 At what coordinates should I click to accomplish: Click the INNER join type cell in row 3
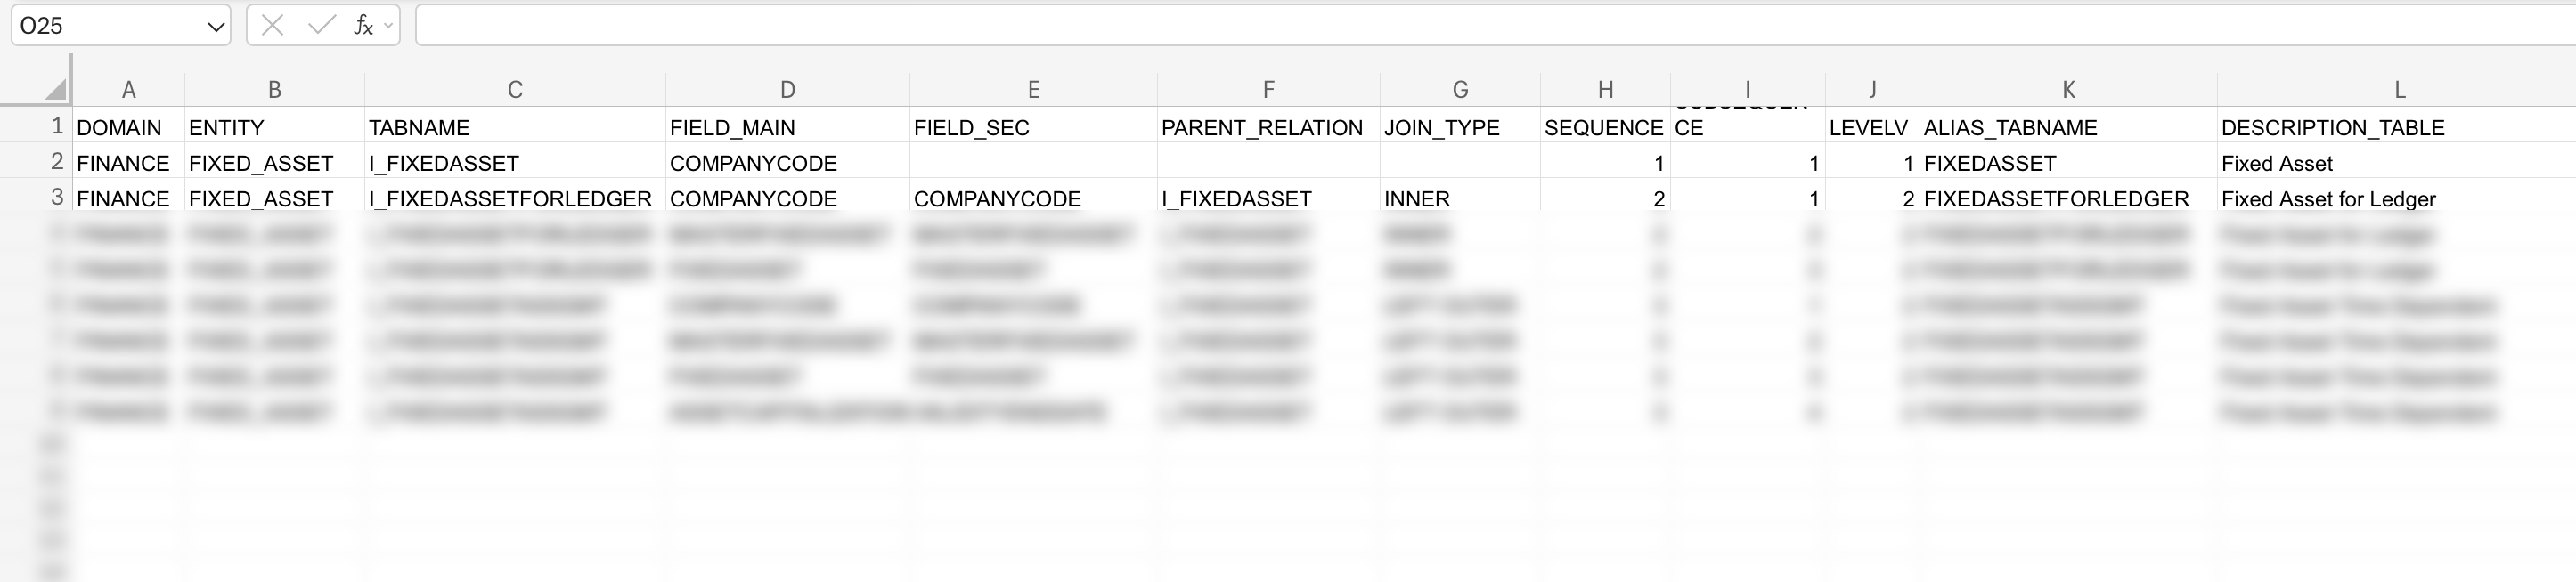(1416, 198)
